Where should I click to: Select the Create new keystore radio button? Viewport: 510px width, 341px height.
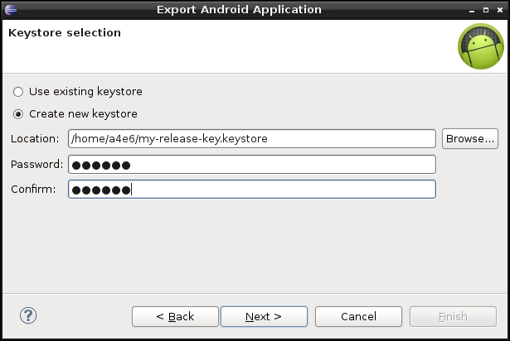click(x=18, y=114)
